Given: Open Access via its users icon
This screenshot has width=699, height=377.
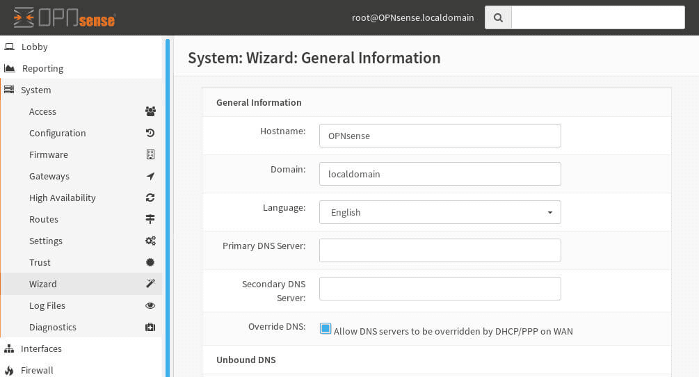Looking at the screenshot, I should 150,111.
